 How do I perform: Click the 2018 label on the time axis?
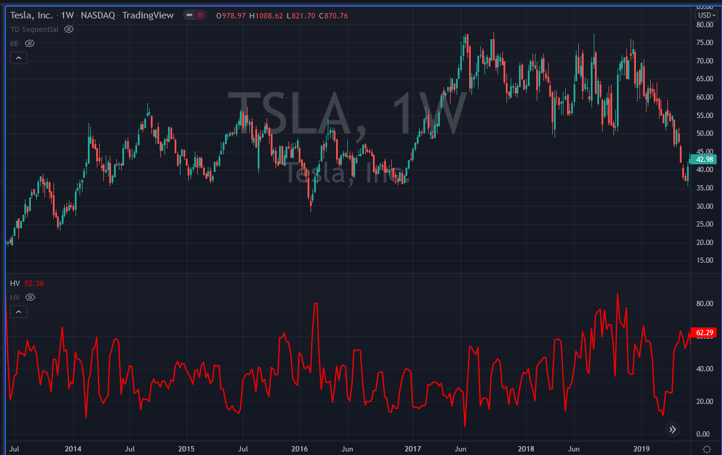(525, 448)
